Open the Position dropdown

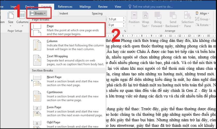click(134, 19)
